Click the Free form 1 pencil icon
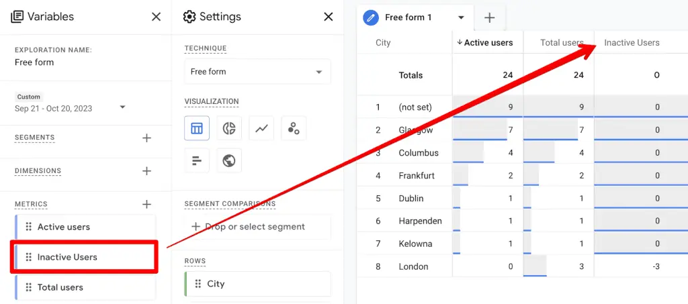This screenshot has width=688, height=304. 371,17
